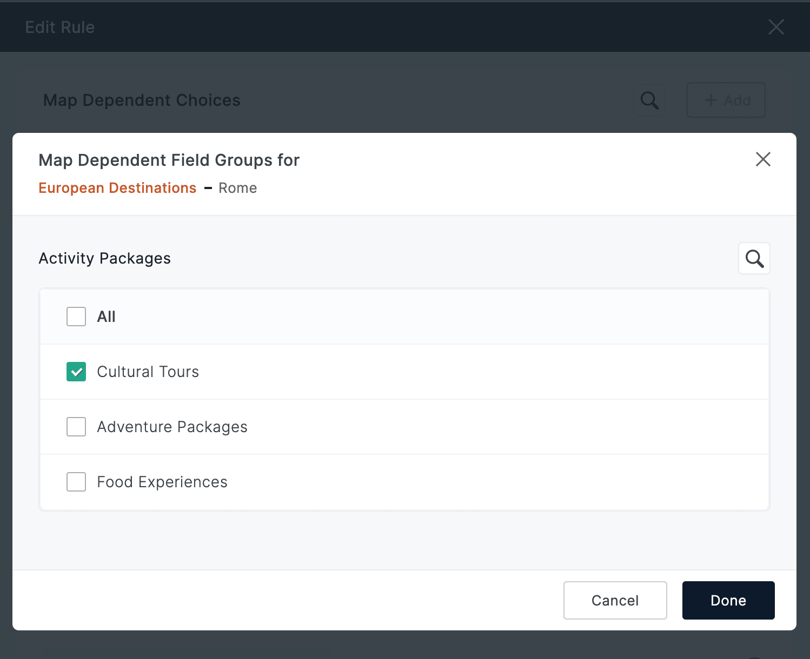810x659 pixels.
Task: Click the Cultural Tours label text
Action: pyautogui.click(x=148, y=372)
